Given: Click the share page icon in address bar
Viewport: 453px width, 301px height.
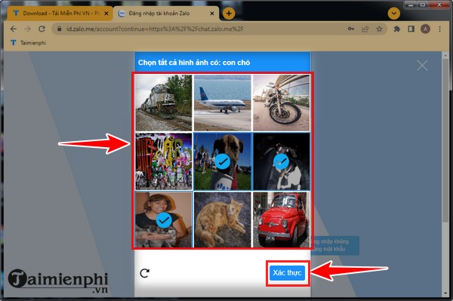Looking at the screenshot, I should [x=365, y=29].
